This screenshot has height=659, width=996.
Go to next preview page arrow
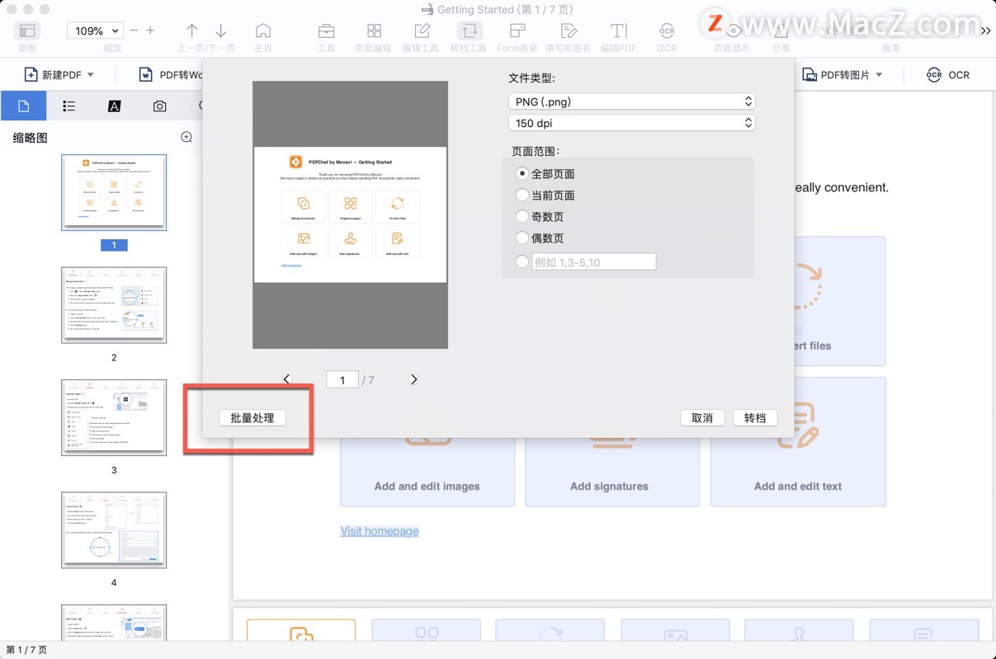[x=414, y=379]
